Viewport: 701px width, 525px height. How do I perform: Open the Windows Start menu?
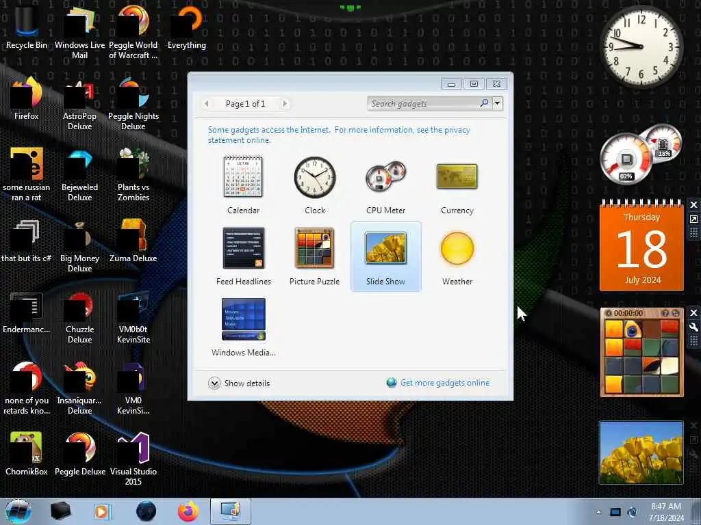coord(18,511)
